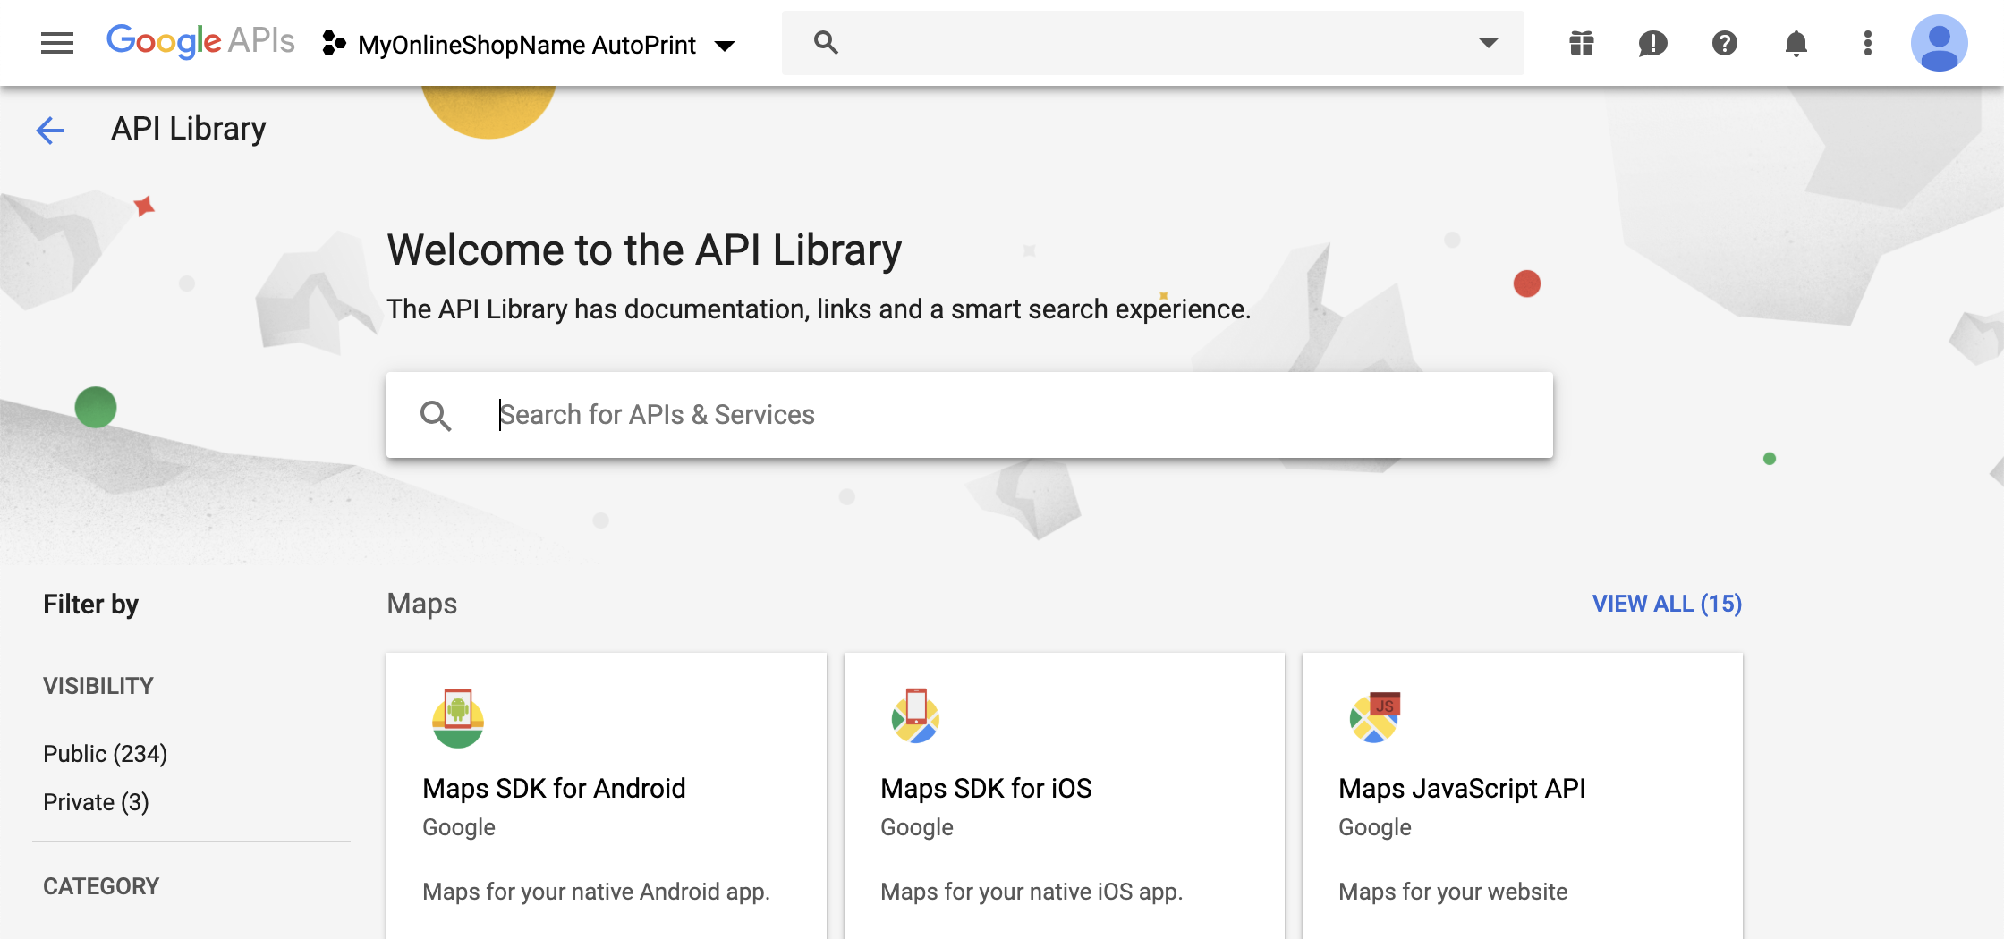Open the gift free trial icon
This screenshot has width=2004, height=939.
pos(1581,43)
